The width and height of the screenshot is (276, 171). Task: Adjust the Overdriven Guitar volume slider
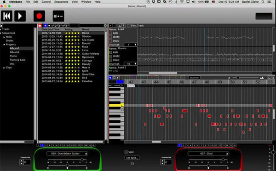click(x=82, y=160)
